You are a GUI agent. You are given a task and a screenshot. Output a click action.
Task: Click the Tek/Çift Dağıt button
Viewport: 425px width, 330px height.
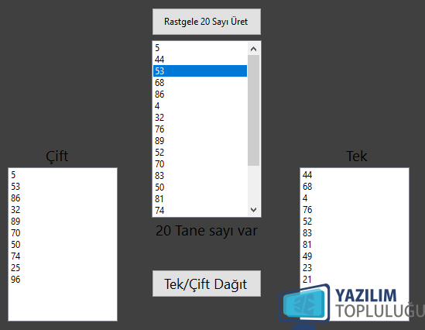[207, 284]
